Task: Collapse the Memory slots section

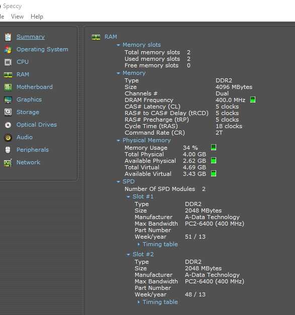Action: click(119, 45)
